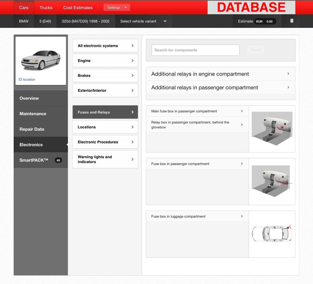The image size is (313, 284).
Task: Expand Additional relays in passenger compartment
Action: 220,88
